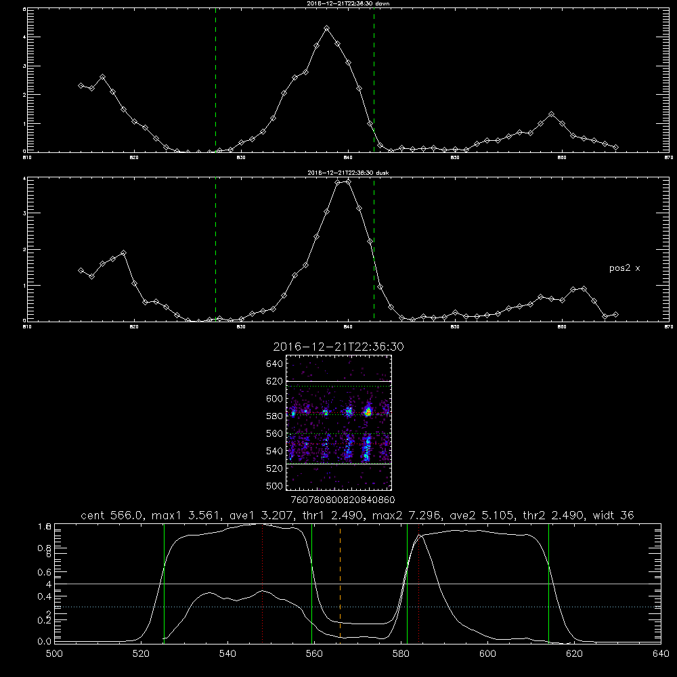This screenshot has height=677, width=677.
Task: Click the '500' x-axis label of bottom plot
Action: [x=54, y=654]
